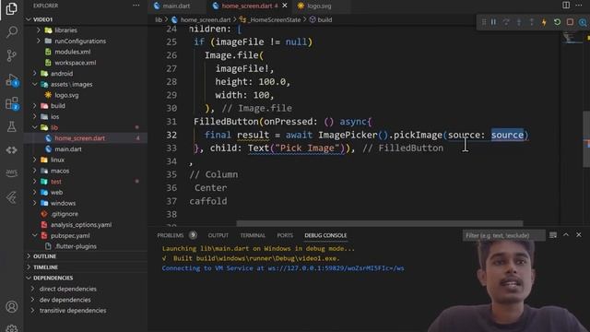Open the Extensions view
The image size is (590, 332).
[x=12, y=103]
